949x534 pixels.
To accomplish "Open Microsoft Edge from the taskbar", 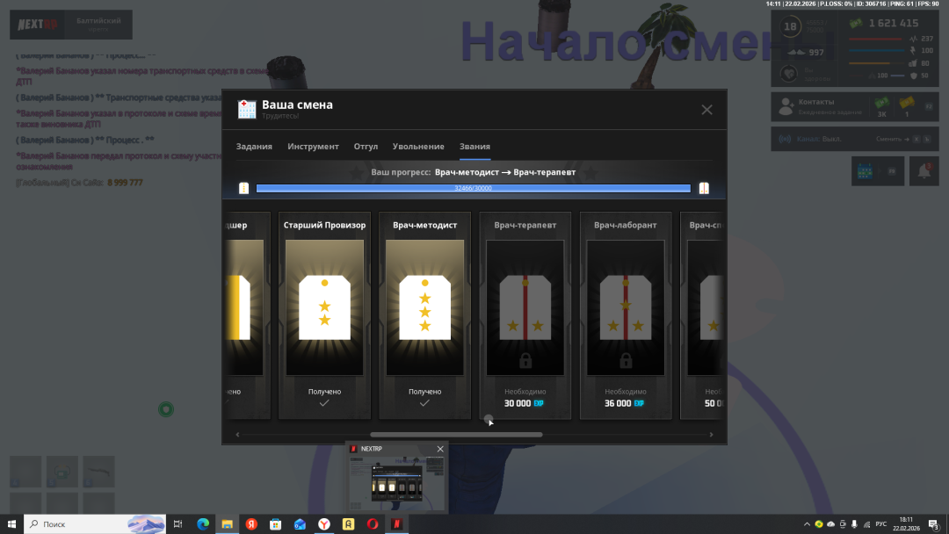I will pos(203,524).
